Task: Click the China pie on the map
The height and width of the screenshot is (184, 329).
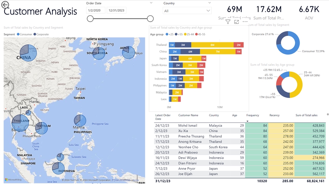Action: coord(28,53)
